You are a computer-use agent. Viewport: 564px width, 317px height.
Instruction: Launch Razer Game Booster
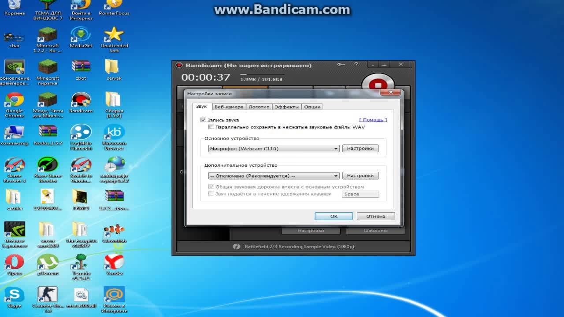coord(48,170)
